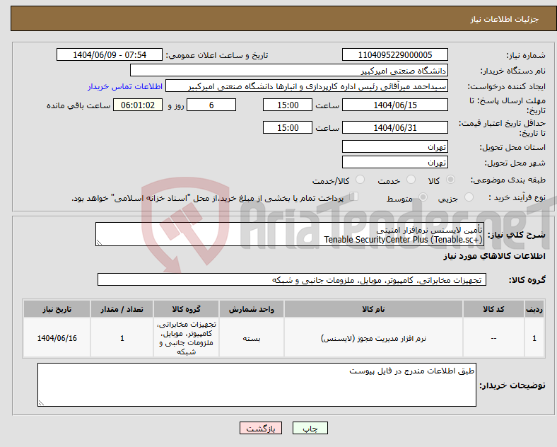The image size is (557, 447).
Task: Click the need date cell 1404/06/16
Action: click(x=57, y=338)
